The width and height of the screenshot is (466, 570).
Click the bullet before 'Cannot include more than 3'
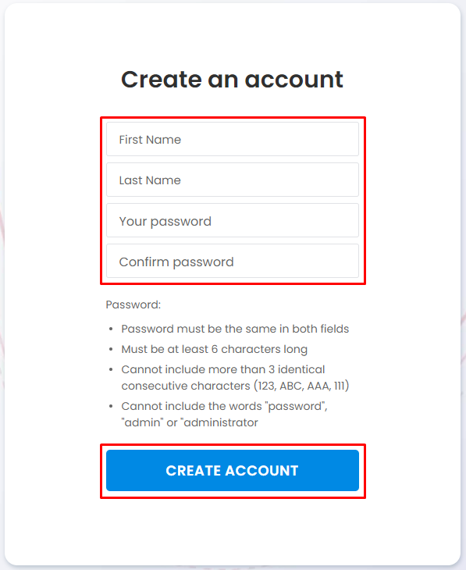pos(111,369)
